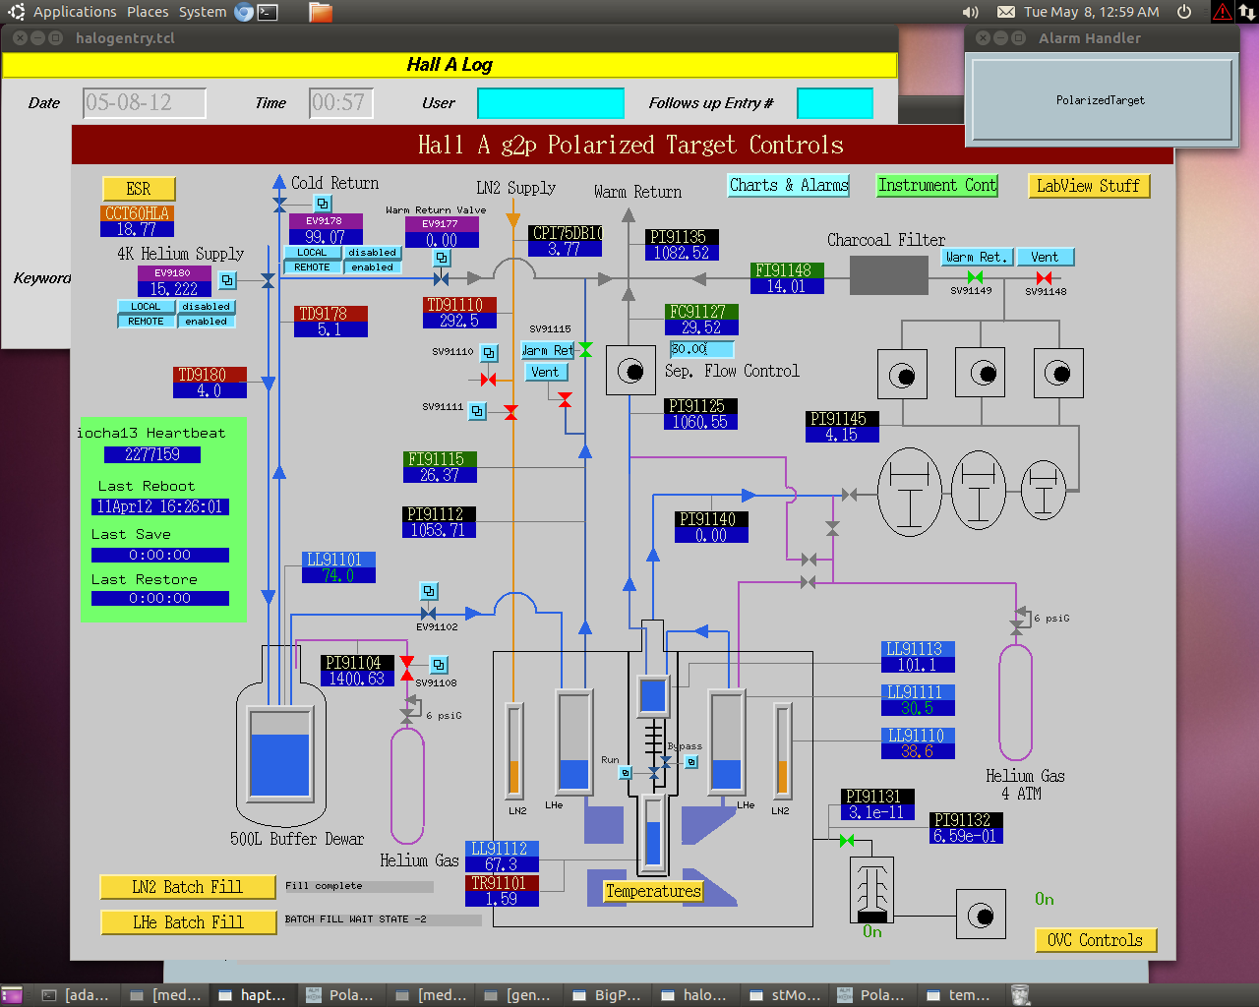This screenshot has height=1007, width=1259.
Task: Click the LHe Batch Fill button
Action: [x=188, y=922]
